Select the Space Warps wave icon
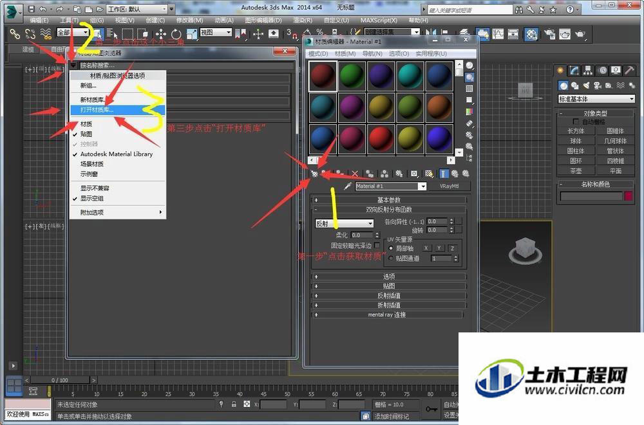Viewport: 644px width, 425px height. pyautogui.click(x=621, y=86)
